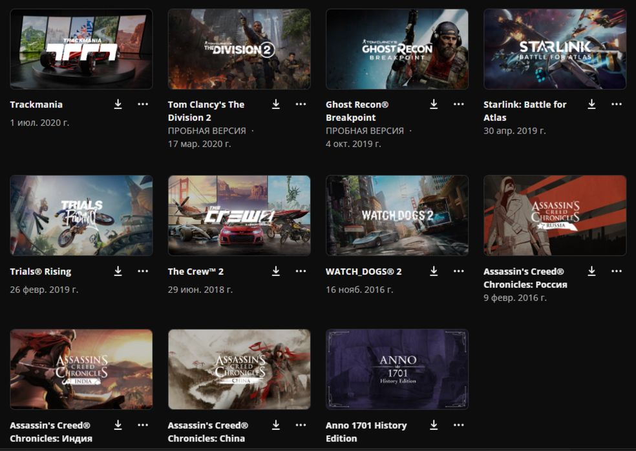The height and width of the screenshot is (451, 636).
Task: Open three-dot menu for WATCH_DOGS 2
Action: coord(459,271)
